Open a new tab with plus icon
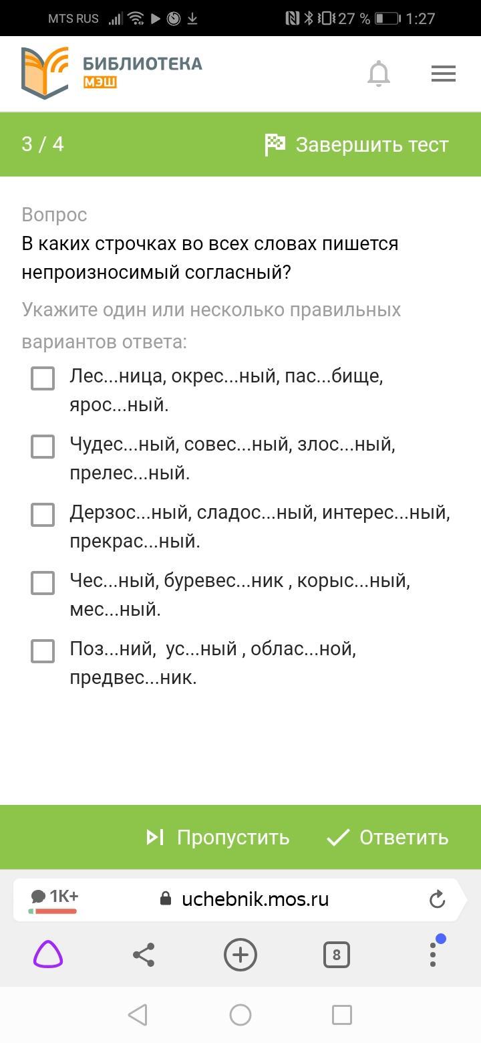 (240, 955)
